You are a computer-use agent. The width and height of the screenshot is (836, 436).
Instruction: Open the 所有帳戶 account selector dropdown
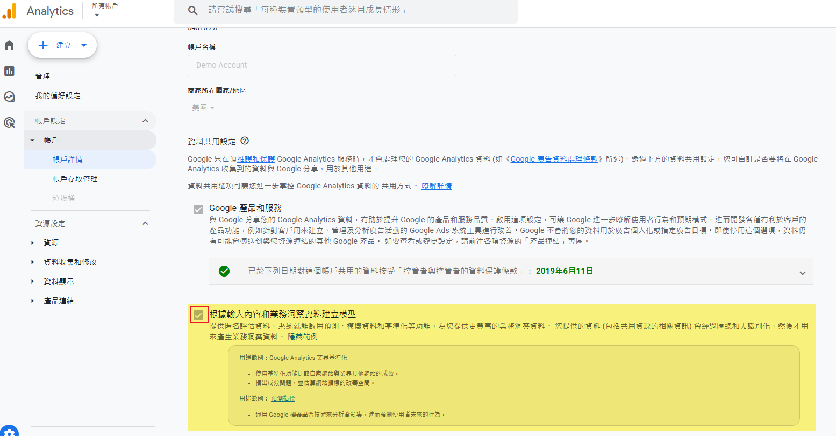click(105, 10)
